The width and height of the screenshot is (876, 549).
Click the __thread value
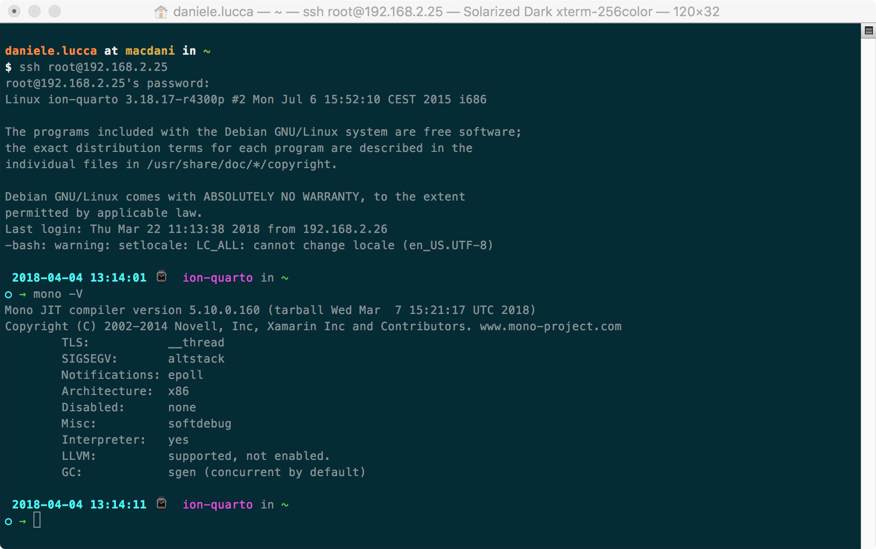196,342
